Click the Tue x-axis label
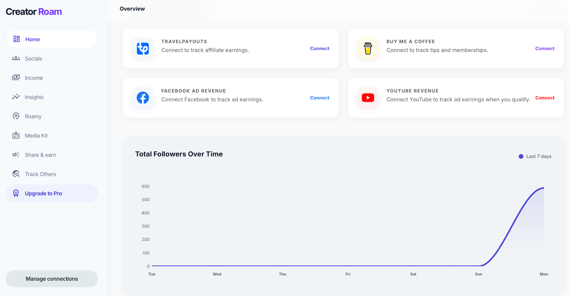Viewport: 569px width, 296px height. [x=152, y=274]
